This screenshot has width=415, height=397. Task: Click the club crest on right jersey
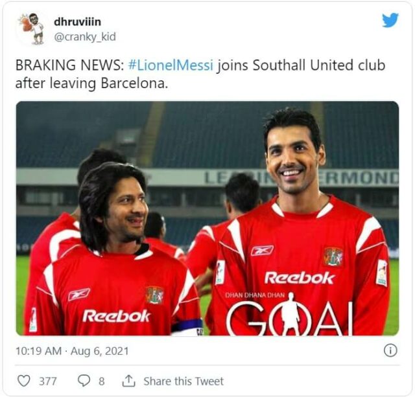(333, 256)
